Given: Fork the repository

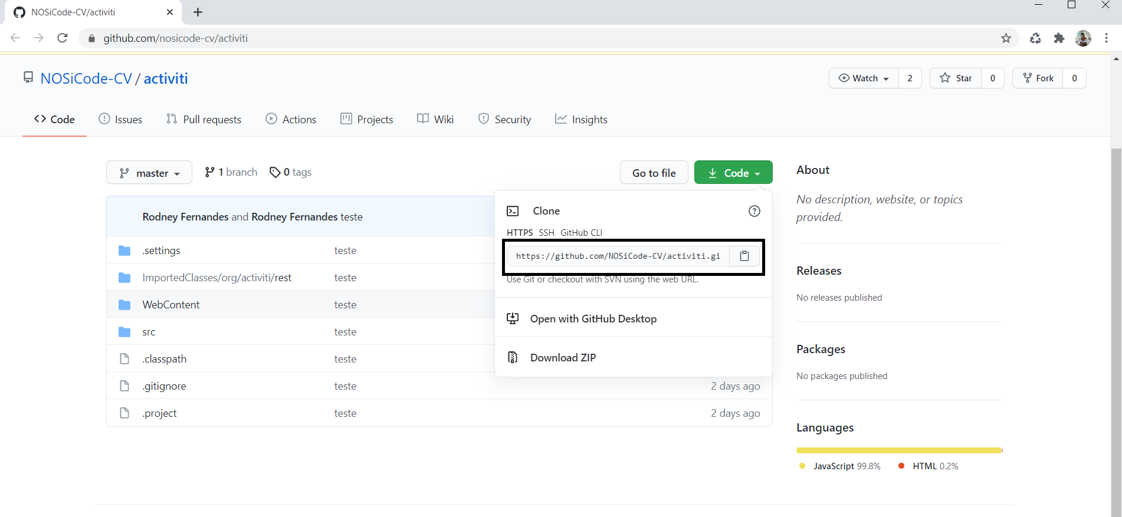Looking at the screenshot, I should point(1038,78).
